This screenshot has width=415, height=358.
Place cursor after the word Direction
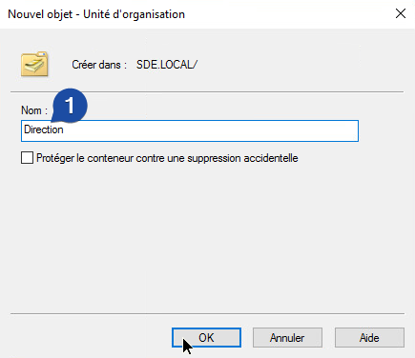pyautogui.click(x=64, y=129)
